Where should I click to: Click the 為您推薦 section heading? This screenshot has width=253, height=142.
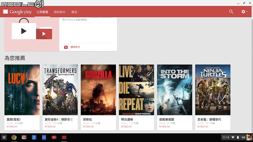point(15,58)
